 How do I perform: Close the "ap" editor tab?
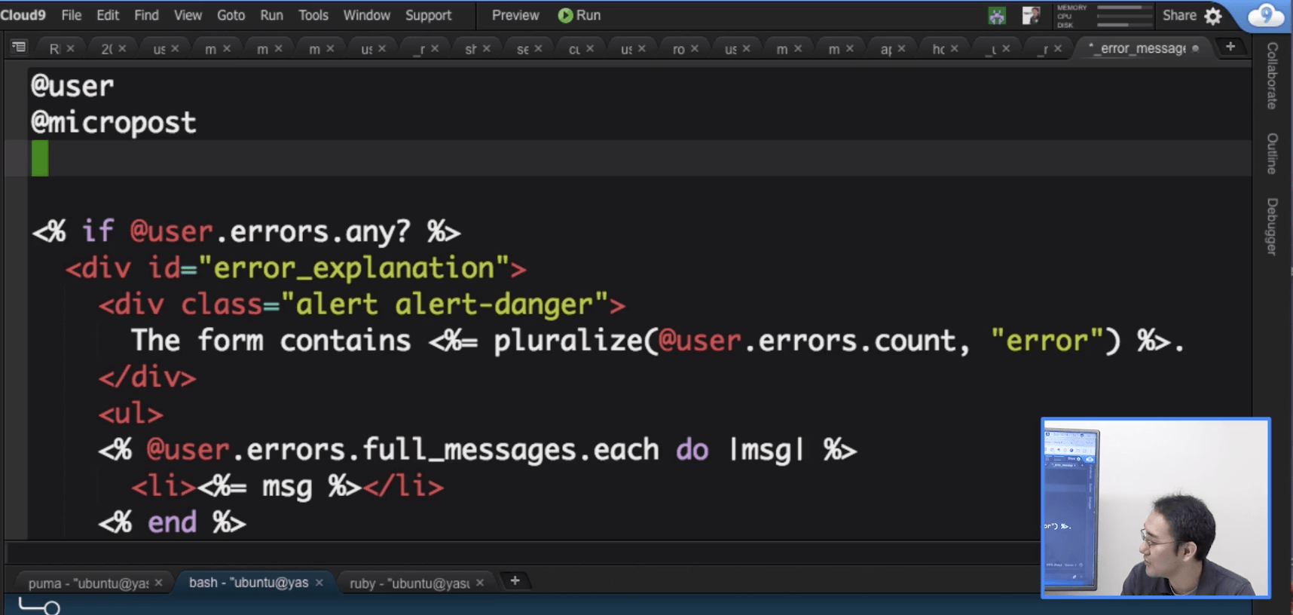point(901,48)
